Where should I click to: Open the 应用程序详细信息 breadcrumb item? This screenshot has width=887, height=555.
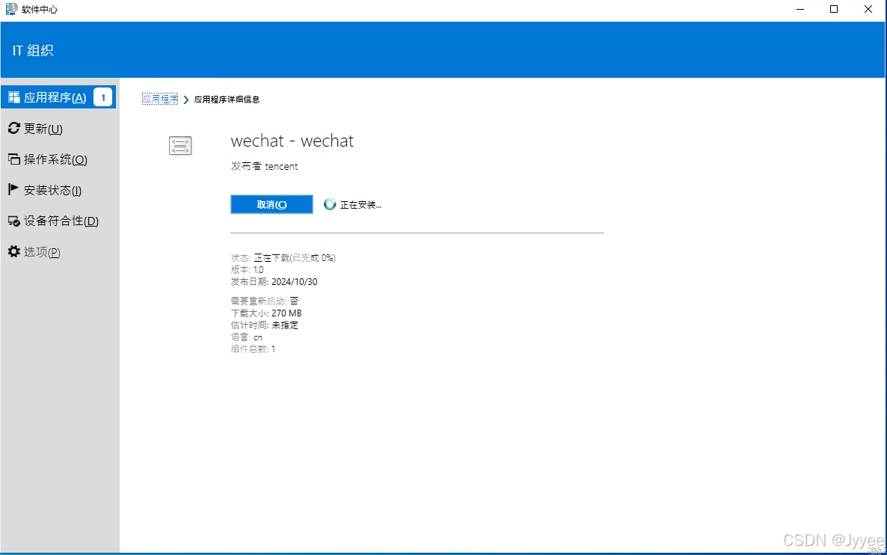[x=225, y=98]
